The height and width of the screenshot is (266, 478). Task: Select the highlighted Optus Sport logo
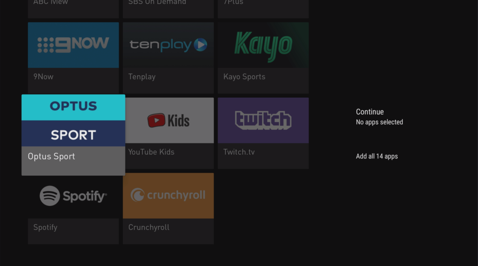point(73,120)
